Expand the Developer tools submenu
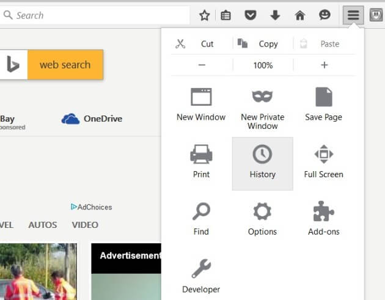 [201, 276]
